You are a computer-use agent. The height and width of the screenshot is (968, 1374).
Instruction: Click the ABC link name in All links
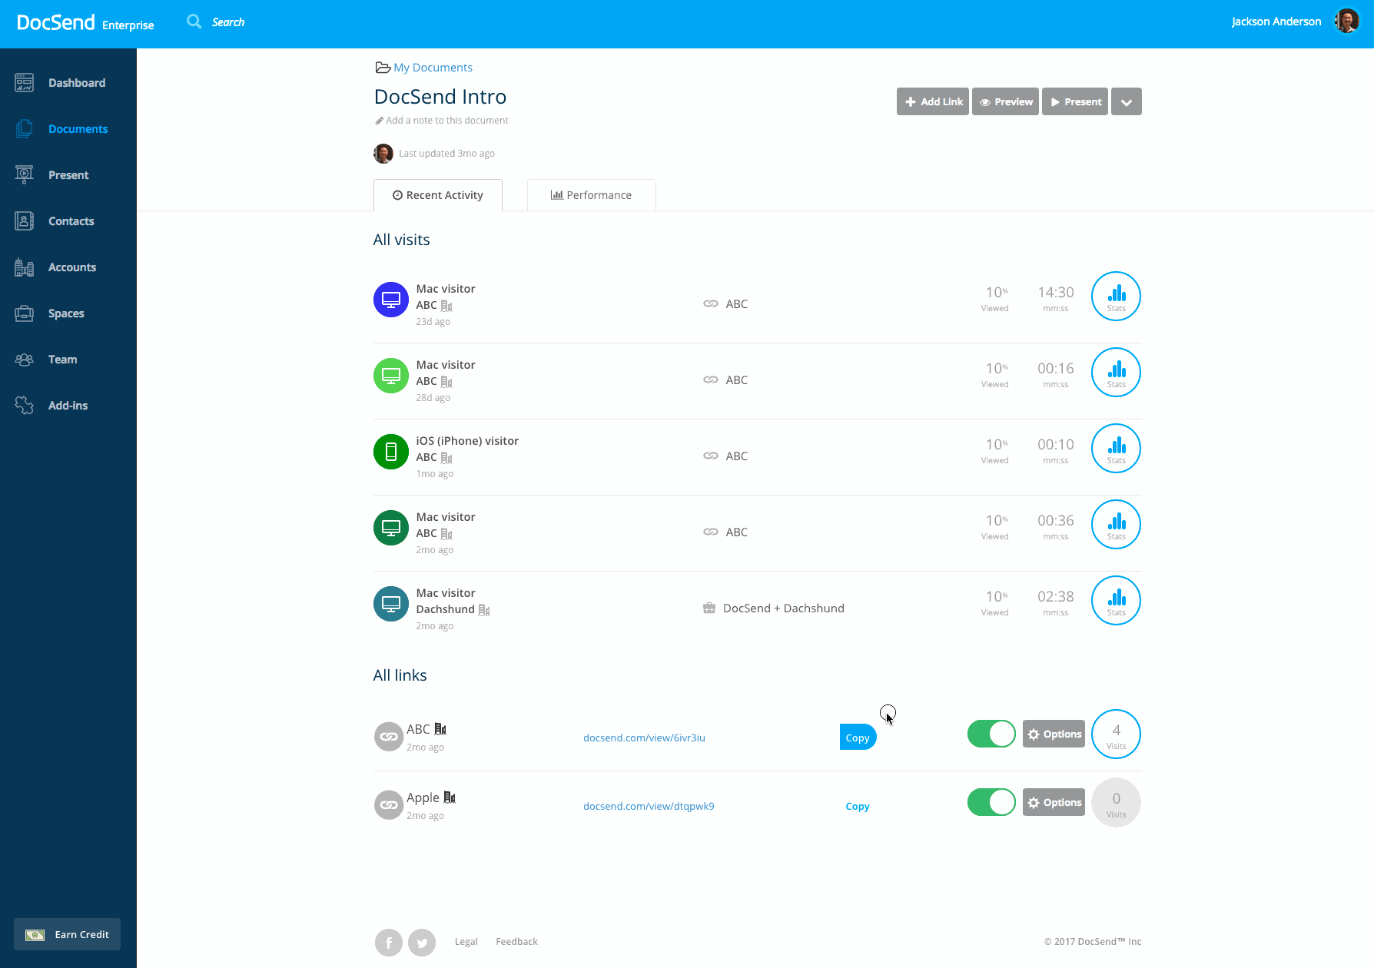tap(418, 729)
